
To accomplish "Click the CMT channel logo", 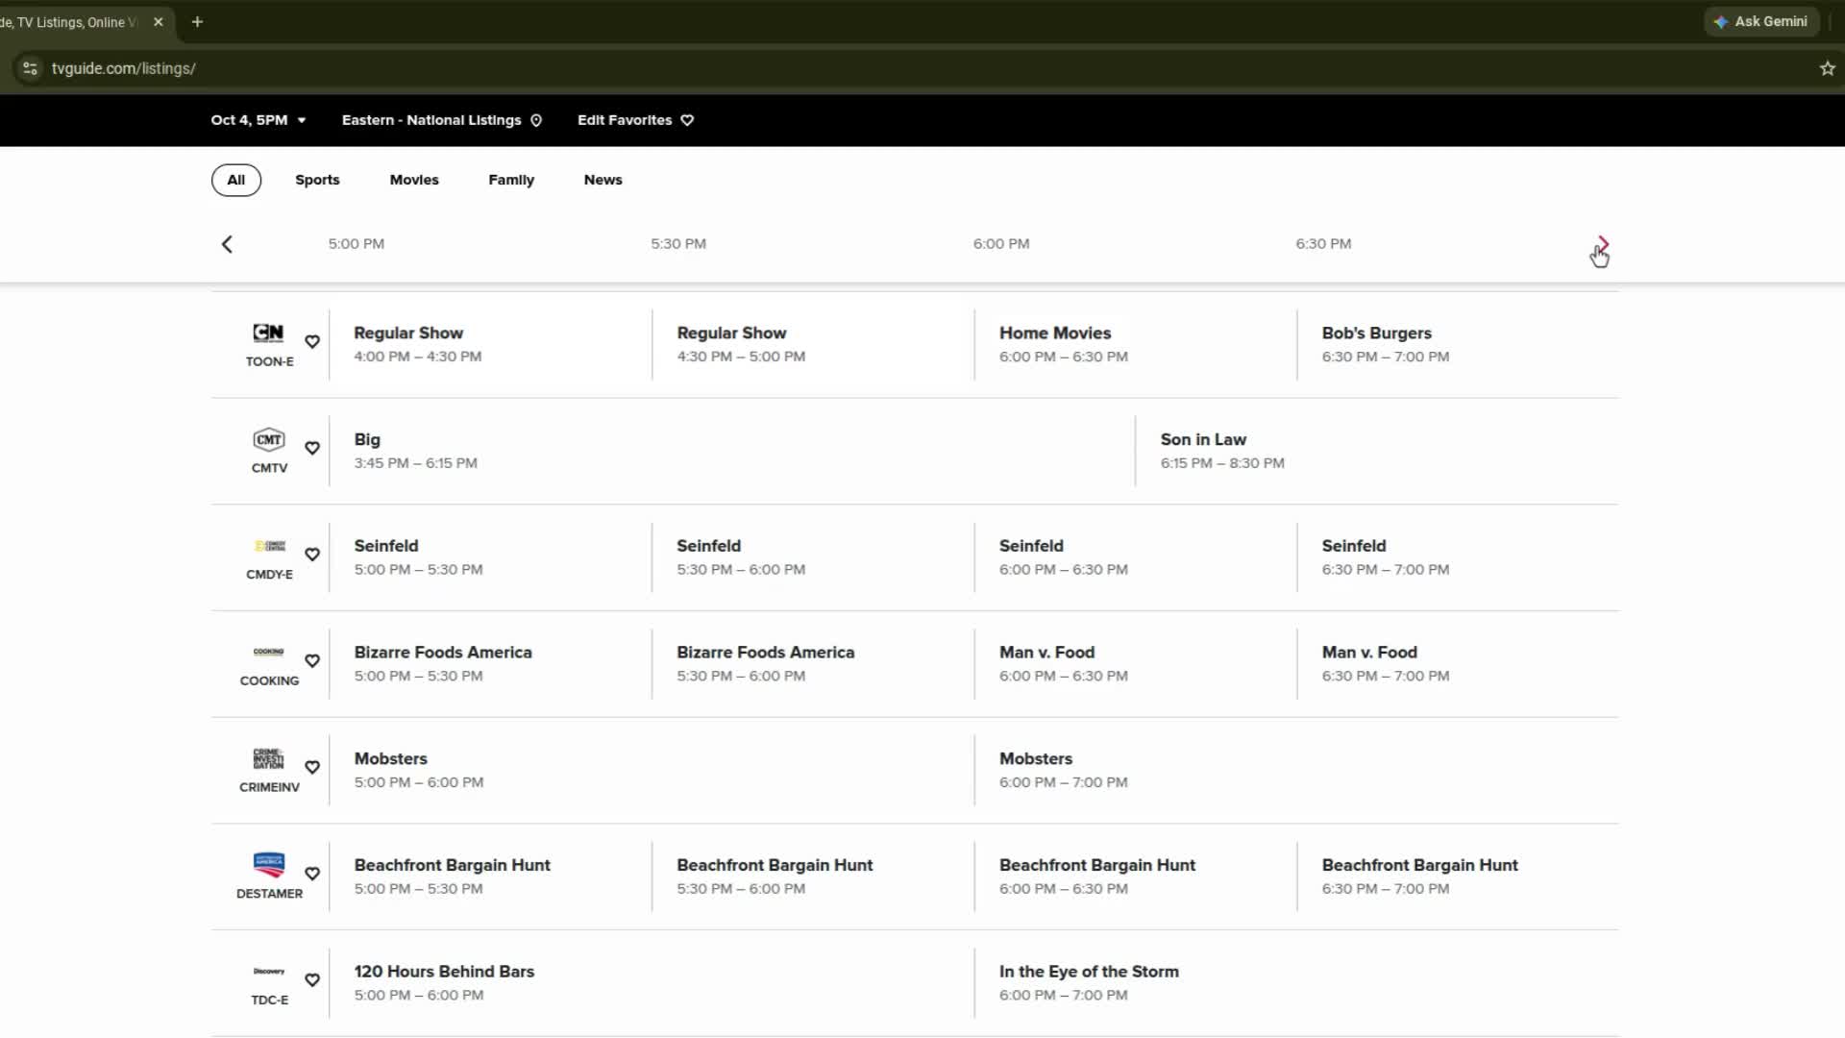I will click(268, 439).
